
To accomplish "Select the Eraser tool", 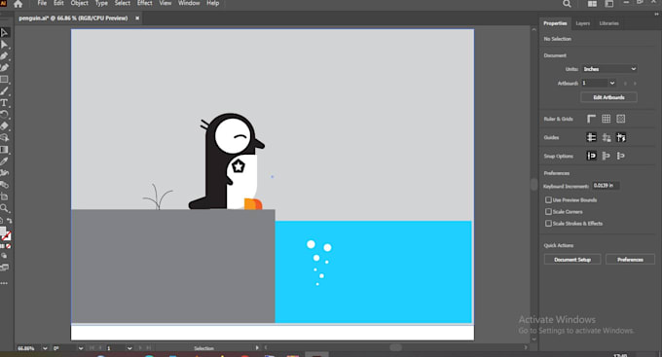I will tap(4, 125).
